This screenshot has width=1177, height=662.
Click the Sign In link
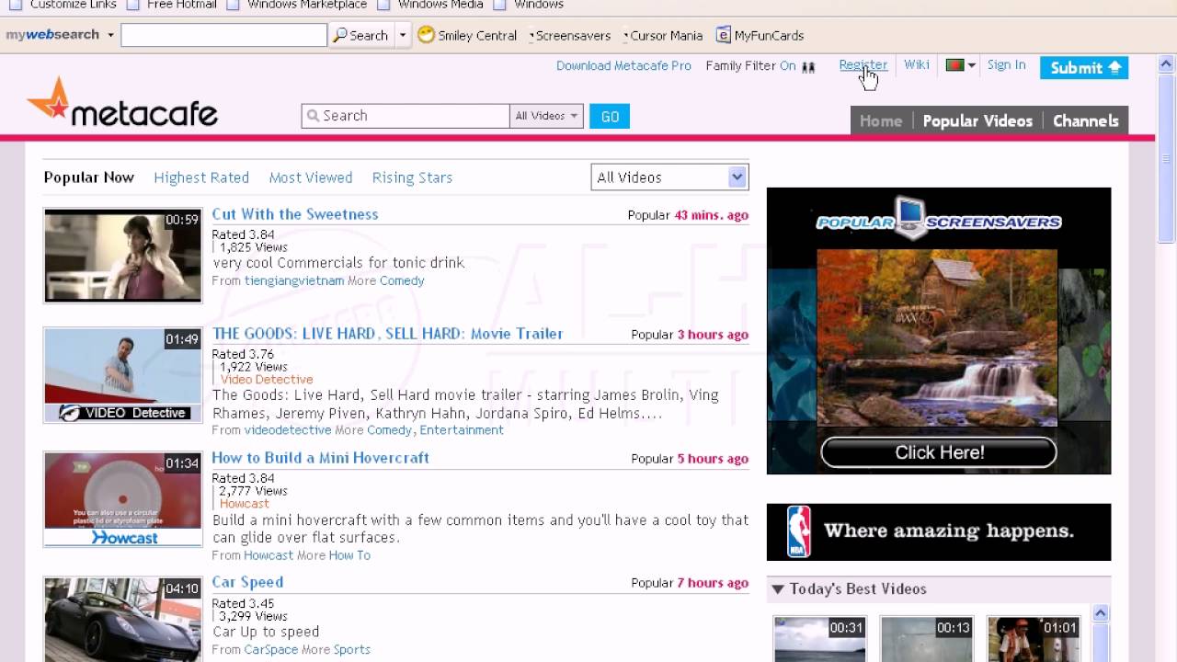[x=1006, y=65]
